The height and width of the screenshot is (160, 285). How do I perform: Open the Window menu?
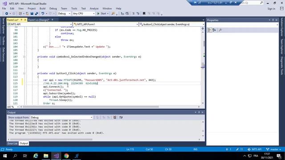[107, 8]
